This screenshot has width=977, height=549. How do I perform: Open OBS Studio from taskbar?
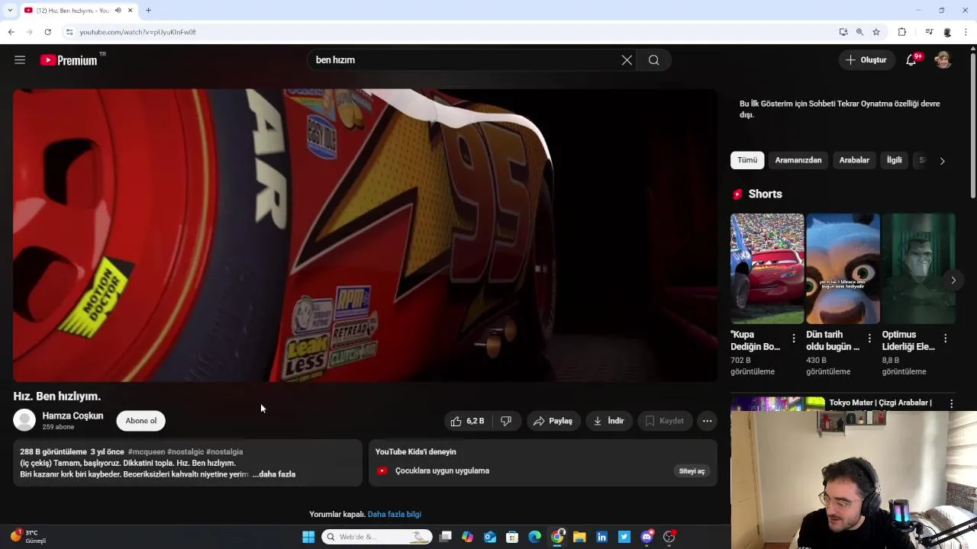coord(669,537)
